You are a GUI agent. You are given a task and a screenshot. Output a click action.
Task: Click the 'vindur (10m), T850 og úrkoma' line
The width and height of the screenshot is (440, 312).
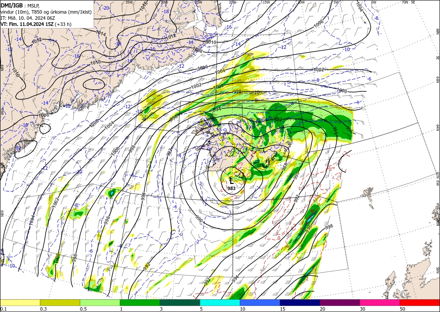click(x=46, y=12)
